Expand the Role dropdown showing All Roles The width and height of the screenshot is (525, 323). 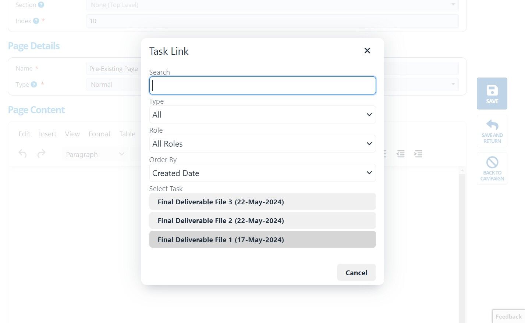tap(262, 144)
